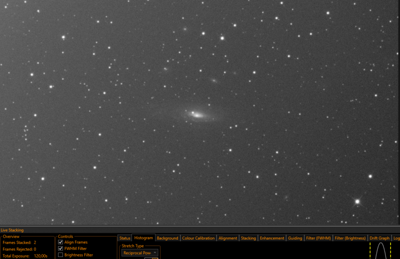Select the Histogram tab
Image resolution: width=400 pixels, height=259 pixels.
pos(143,238)
